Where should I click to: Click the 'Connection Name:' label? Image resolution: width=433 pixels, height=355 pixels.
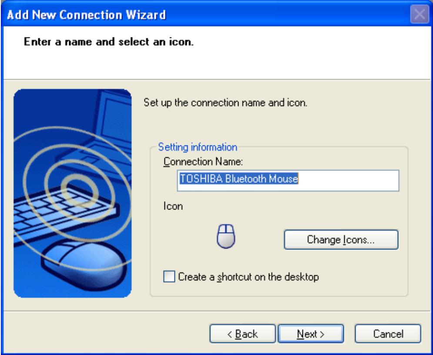[x=203, y=162]
